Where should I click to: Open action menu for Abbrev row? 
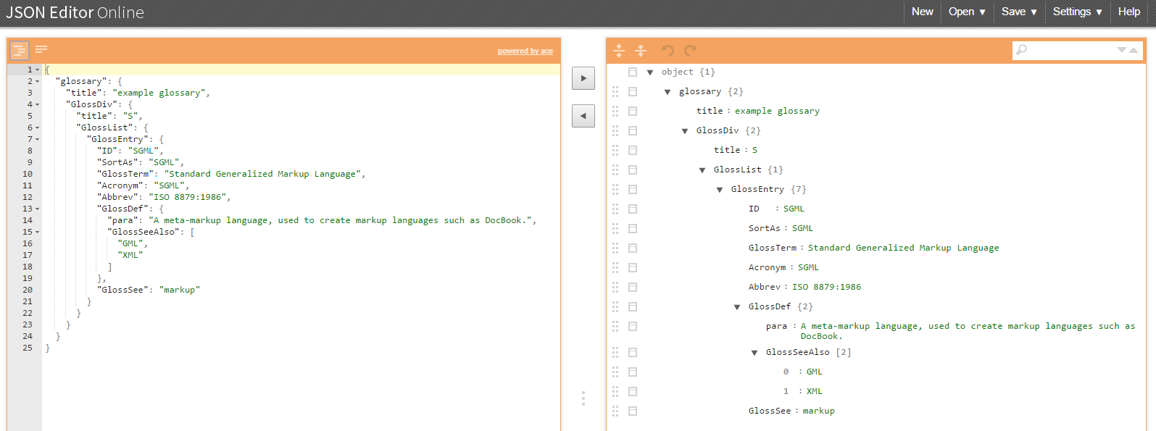click(x=633, y=288)
